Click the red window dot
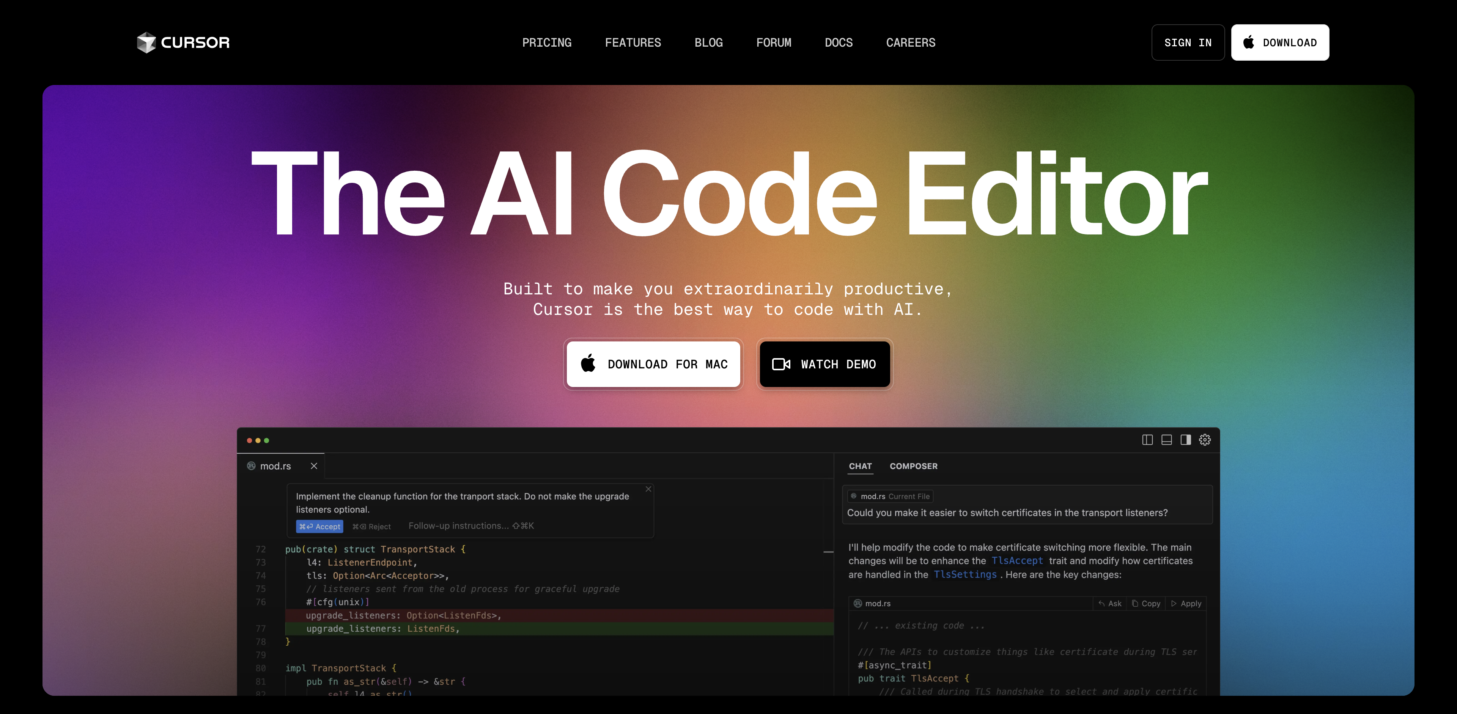This screenshot has width=1457, height=714. [249, 440]
